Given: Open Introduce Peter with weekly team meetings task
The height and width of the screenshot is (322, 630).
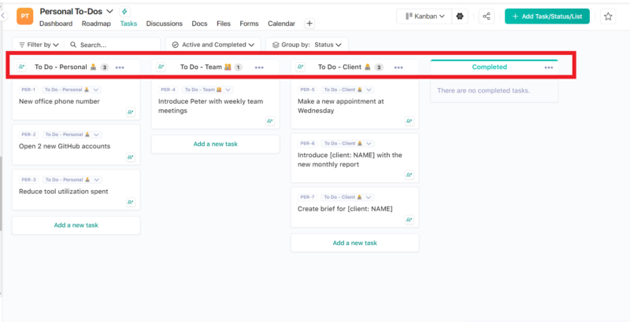Looking at the screenshot, I should [x=210, y=106].
